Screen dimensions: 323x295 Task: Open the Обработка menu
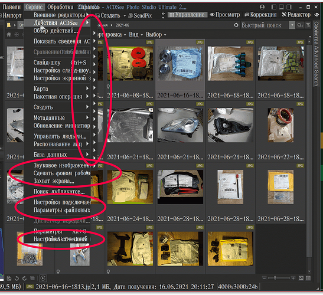tap(60, 7)
